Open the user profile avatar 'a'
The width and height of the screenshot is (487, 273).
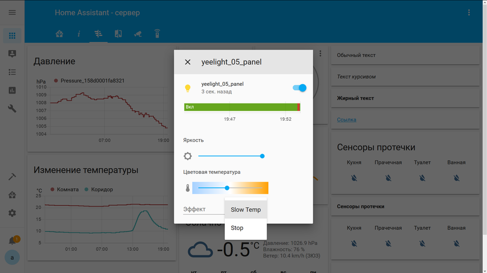coord(12,257)
